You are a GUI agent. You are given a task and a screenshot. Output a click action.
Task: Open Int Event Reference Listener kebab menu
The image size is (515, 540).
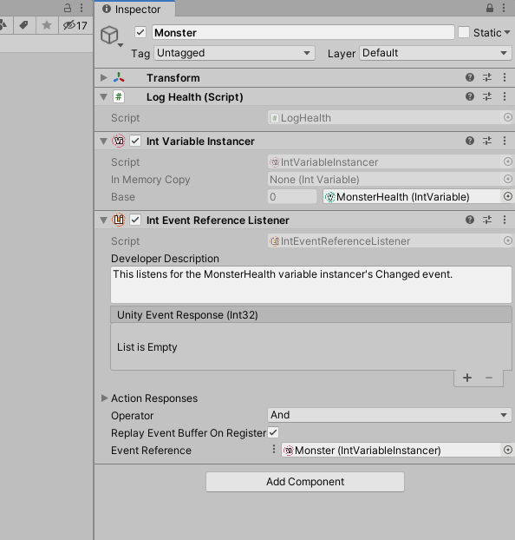(505, 220)
